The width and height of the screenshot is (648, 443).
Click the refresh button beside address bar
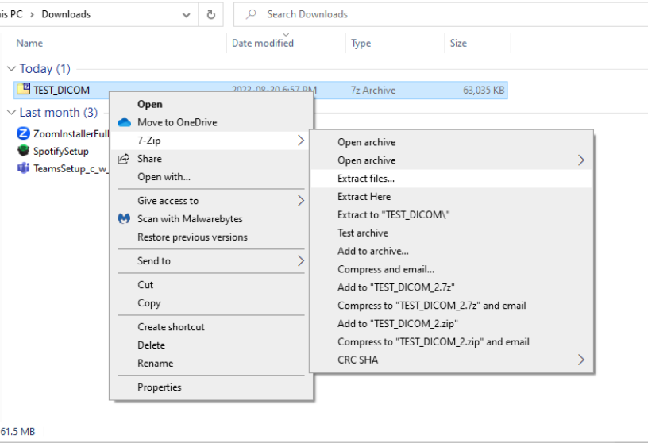(210, 14)
